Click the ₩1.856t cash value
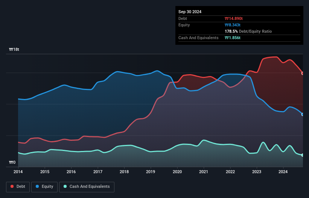 232,38
